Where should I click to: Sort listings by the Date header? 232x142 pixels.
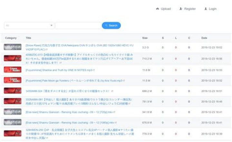pyautogui.click(x=204, y=38)
